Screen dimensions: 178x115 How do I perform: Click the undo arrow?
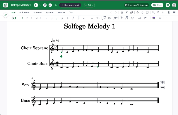click(111, 12)
